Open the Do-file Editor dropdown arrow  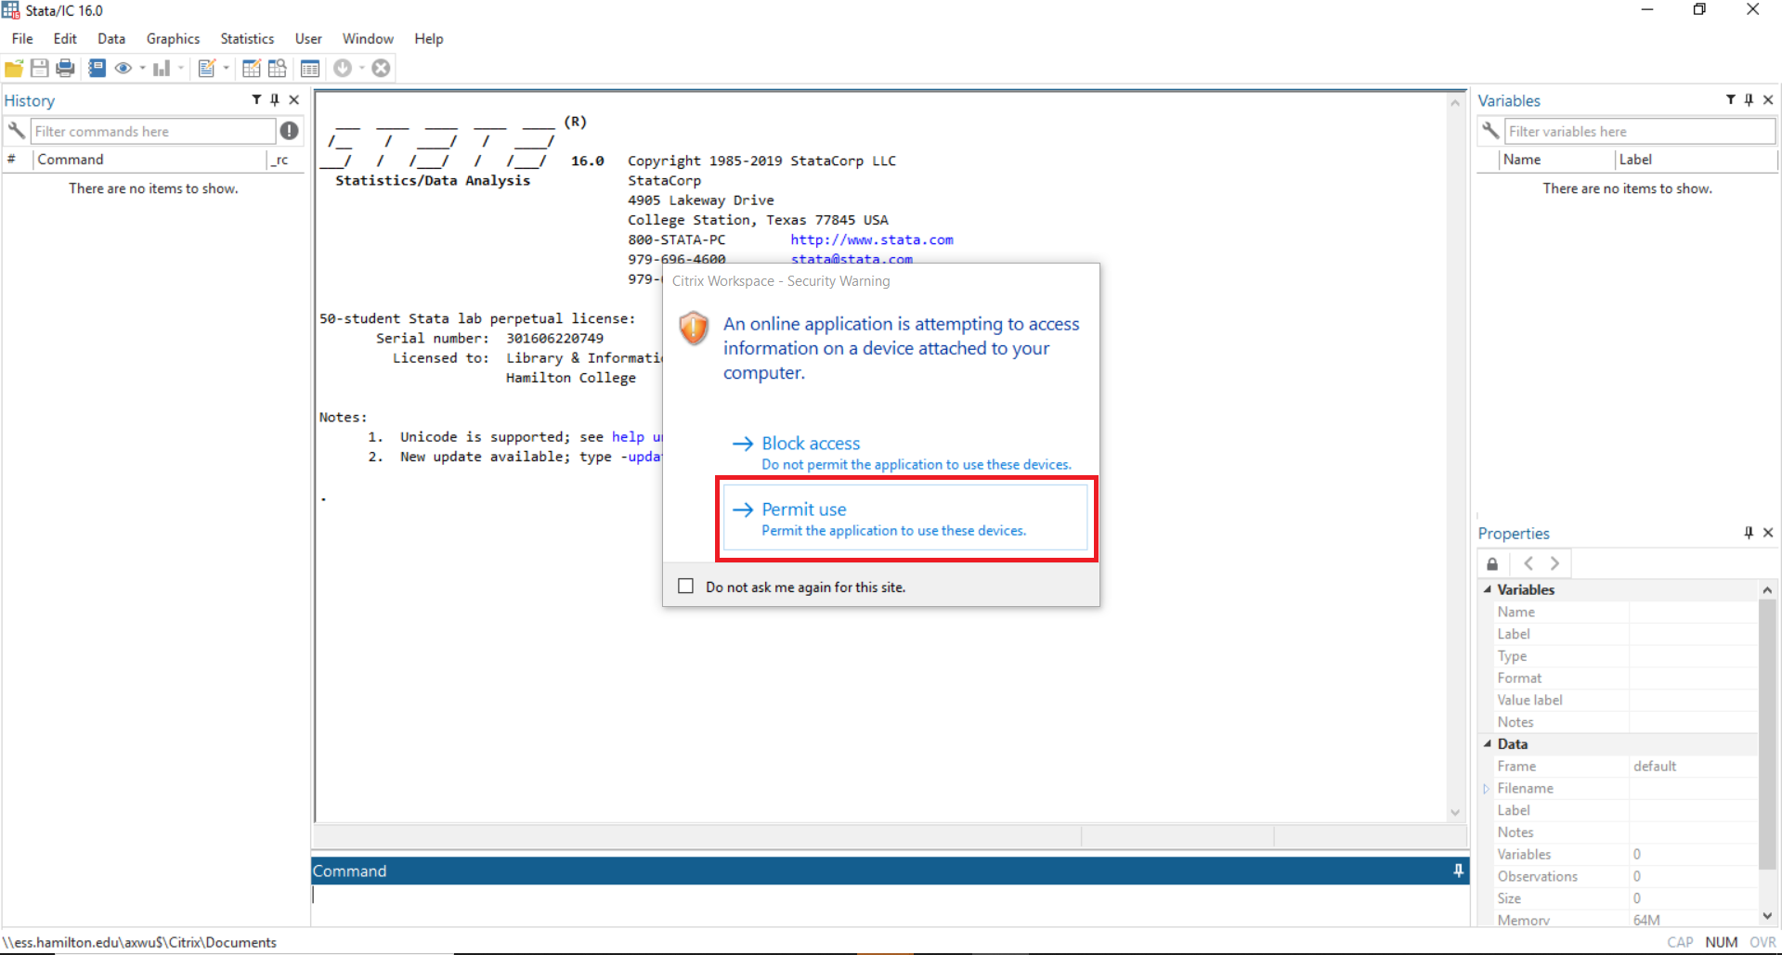coord(226,68)
